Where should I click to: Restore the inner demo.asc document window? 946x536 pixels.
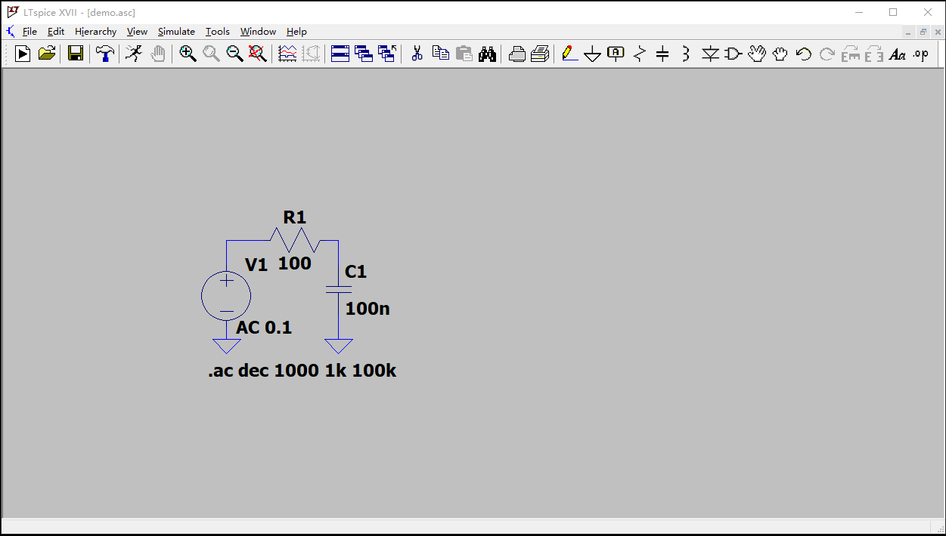pos(923,32)
